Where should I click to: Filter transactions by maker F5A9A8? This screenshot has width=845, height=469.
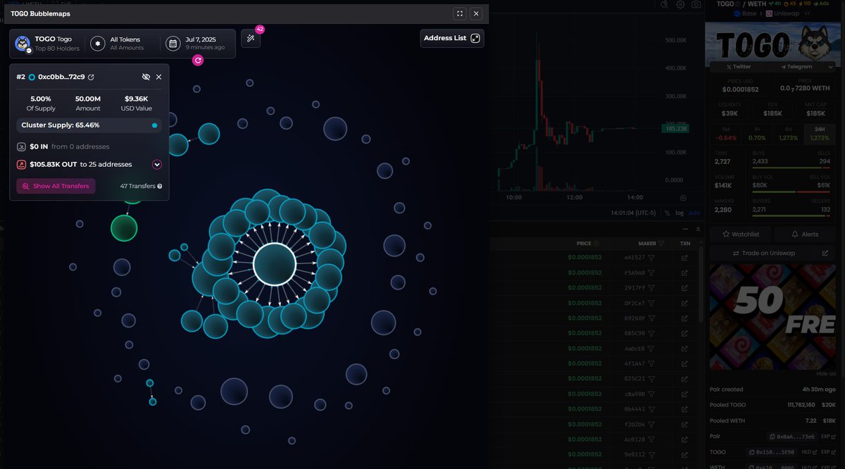[651, 273]
